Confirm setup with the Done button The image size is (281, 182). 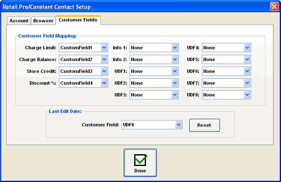coord(140,163)
